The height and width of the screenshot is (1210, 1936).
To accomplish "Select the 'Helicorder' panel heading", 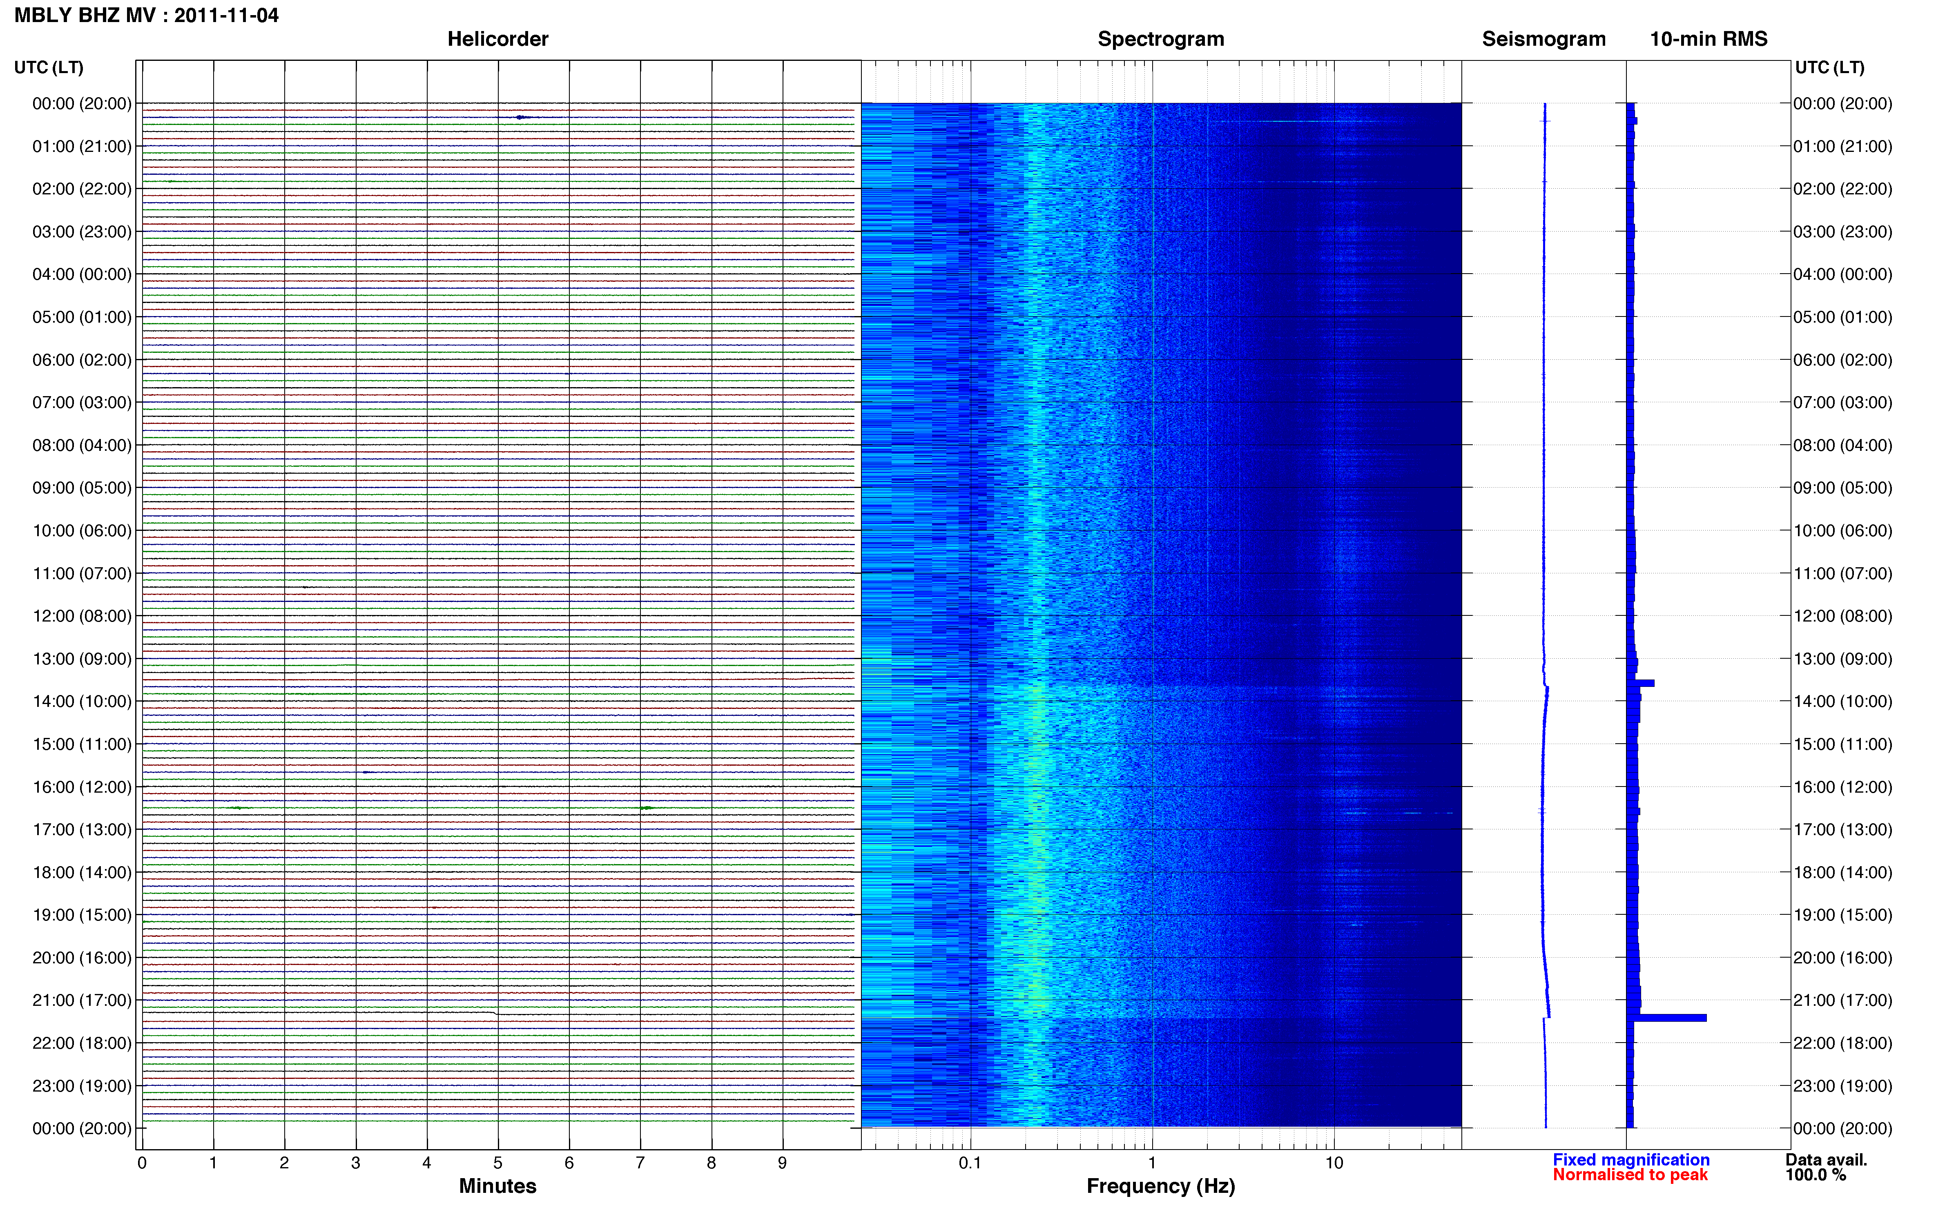I will click(x=498, y=39).
